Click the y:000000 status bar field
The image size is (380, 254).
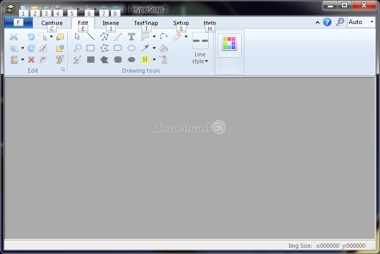pyautogui.click(x=353, y=246)
